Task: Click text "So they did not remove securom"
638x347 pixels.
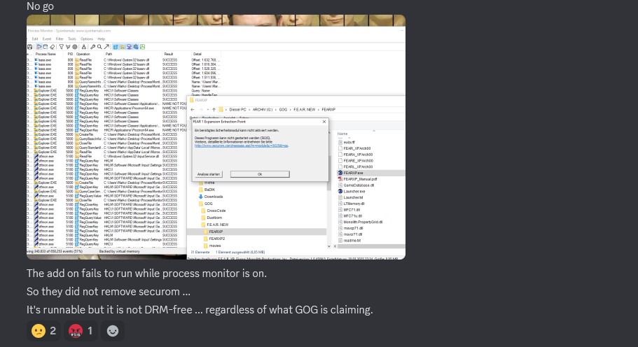Action: [x=103, y=292]
